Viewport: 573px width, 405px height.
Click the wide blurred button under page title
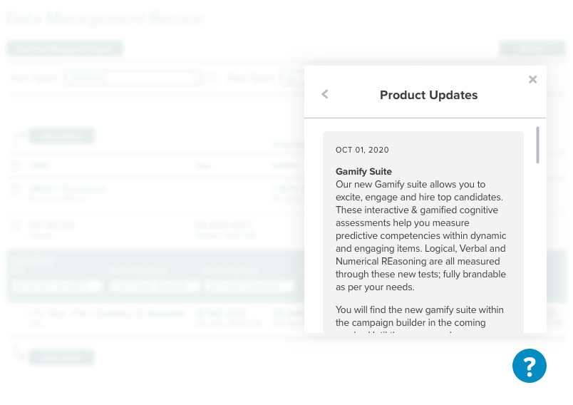[65, 48]
